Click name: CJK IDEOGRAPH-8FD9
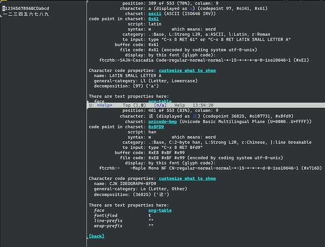The height and width of the screenshot is (247, 325). (125, 184)
